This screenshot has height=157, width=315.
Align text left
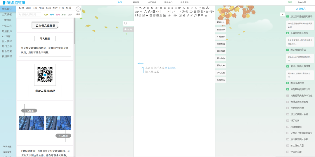tap(165, 8)
